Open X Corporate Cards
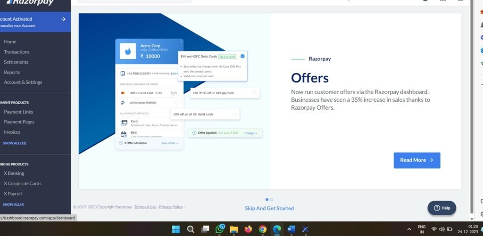Image resolution: width=483 pixels, height=236 pixels. pyautogui.click(x=23, y=183)
